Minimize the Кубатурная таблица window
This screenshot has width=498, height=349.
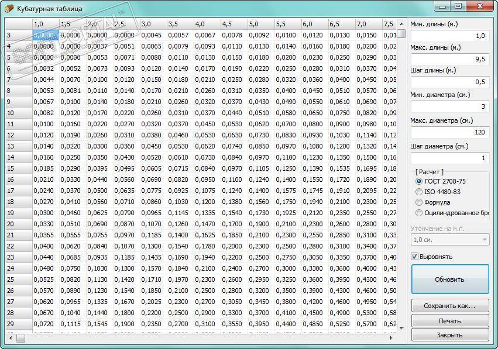pyautogui.click(x=443, y=6)
